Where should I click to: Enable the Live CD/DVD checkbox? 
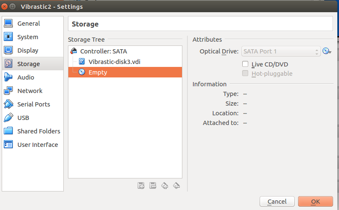click(x=245, y=64)
